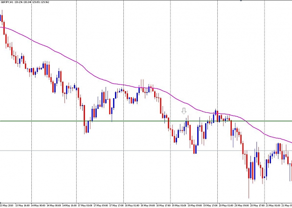The width and height of the screenshot is (292, 208).
Task: Click the '13 May 16:00' time axis label
Action: (x=22, y=206)
